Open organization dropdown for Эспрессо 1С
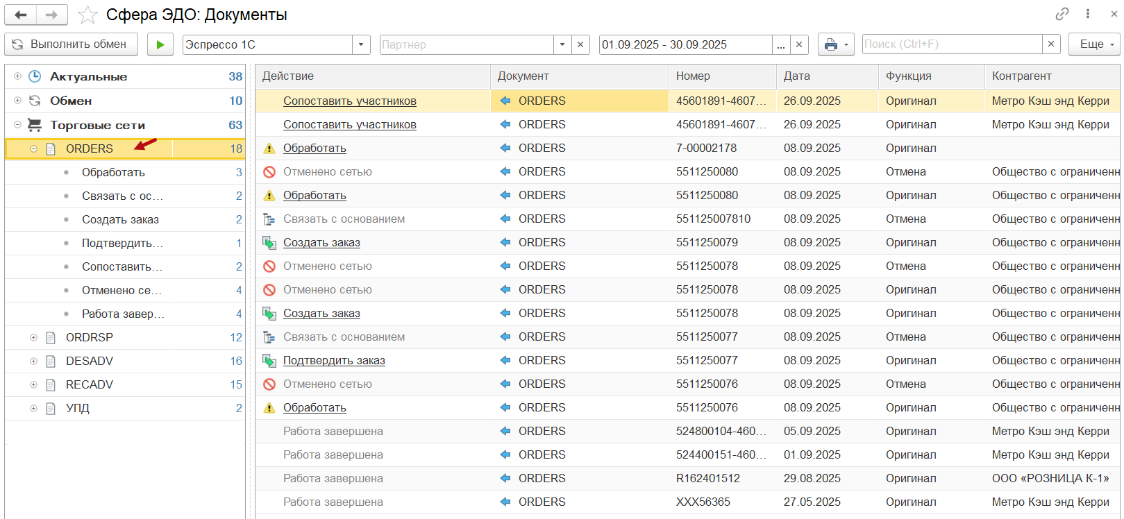 (x=361, y=44)
